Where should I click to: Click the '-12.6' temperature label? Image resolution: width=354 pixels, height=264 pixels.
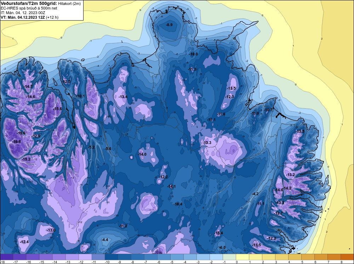pyautogui.click(x=36, y=136)
